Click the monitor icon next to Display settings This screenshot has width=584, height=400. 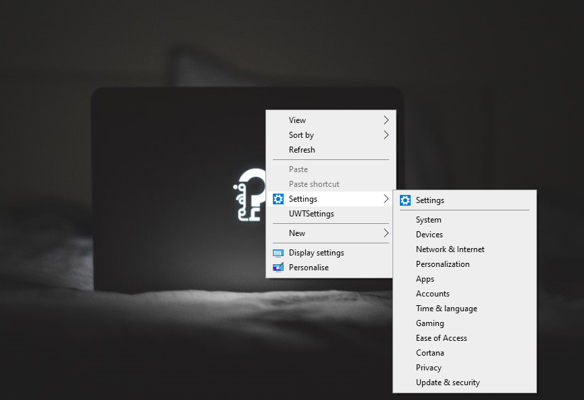(x=278, y=253)
